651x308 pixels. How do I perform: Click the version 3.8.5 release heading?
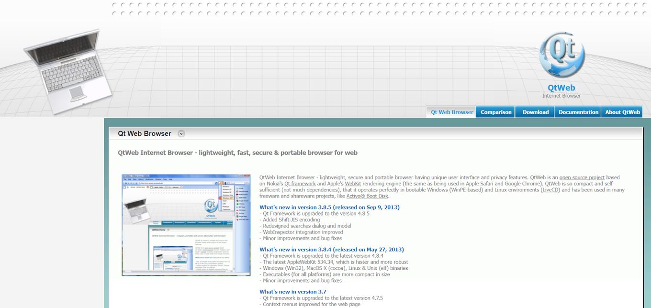coord(329,208)
